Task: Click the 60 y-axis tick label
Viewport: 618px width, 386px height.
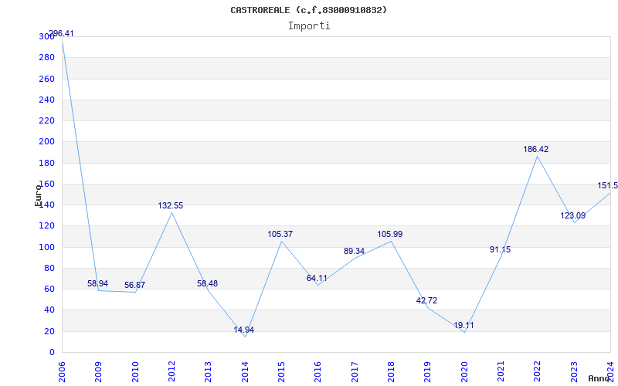Action: click(x=49, y=289)
